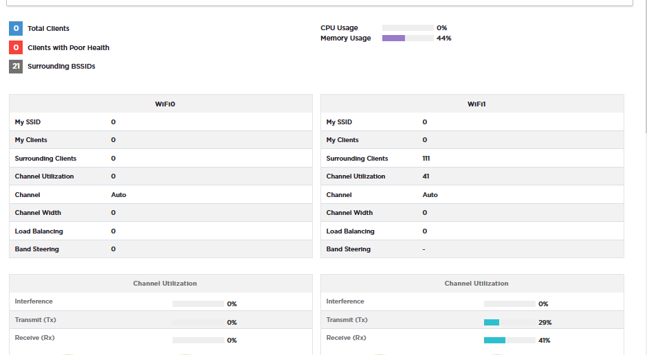Click the 41% receive value in WIFI1
The height and width of the screenshot is (355, 647).
pyautogui.click(x=545, y=340)
